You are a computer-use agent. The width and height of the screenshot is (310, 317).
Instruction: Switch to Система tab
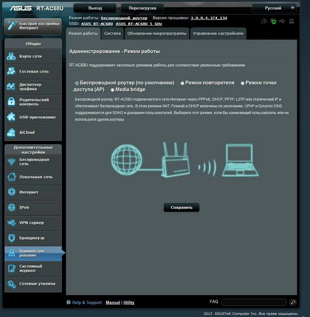pos(112,34)
